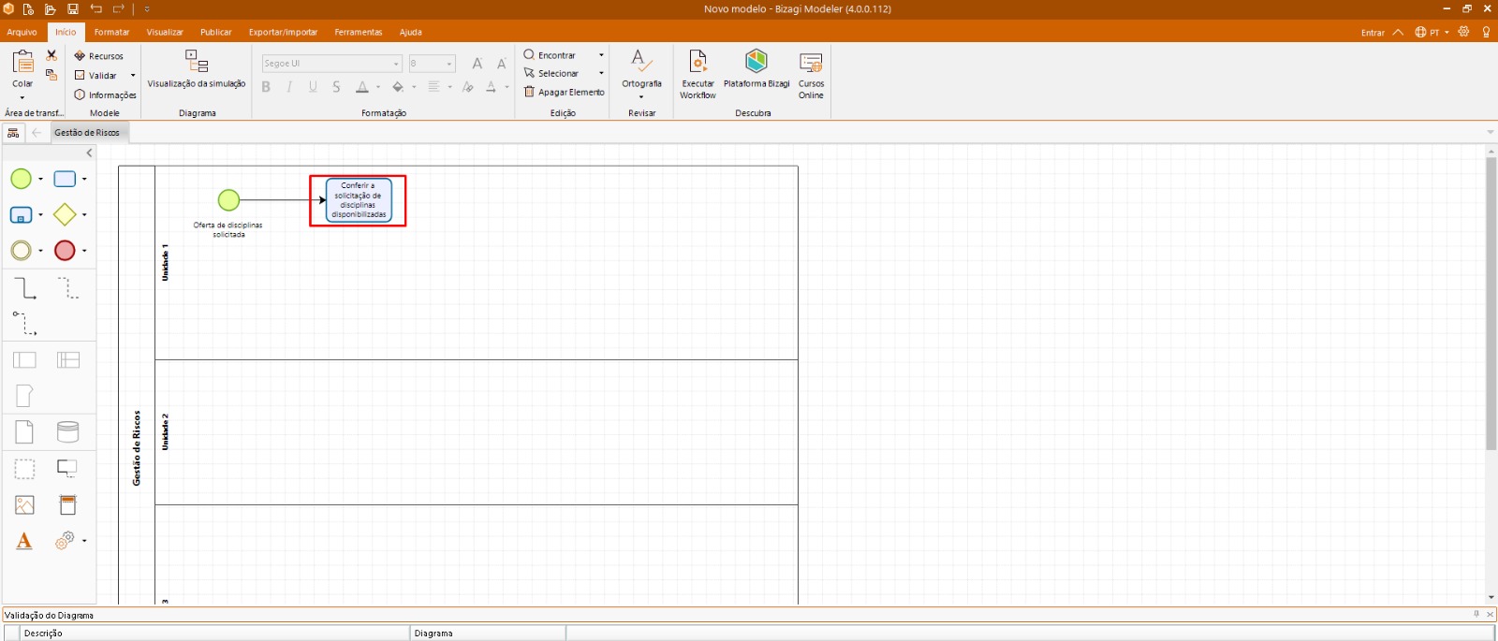Click the Cut scissors icon

pos(51,55)
